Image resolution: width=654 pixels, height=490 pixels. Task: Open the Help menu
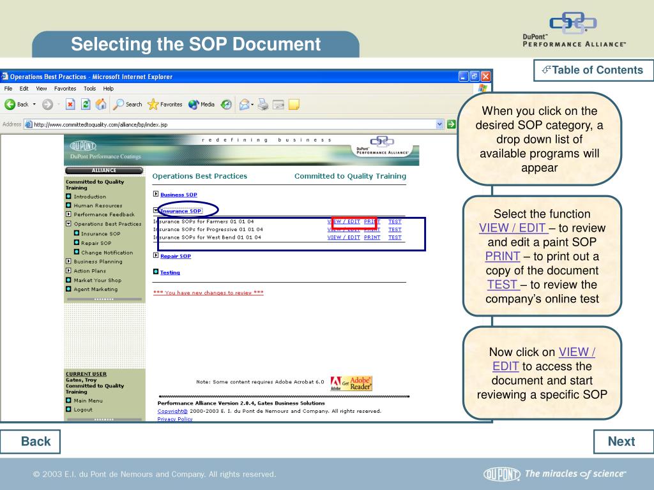[x=109, y=88]
